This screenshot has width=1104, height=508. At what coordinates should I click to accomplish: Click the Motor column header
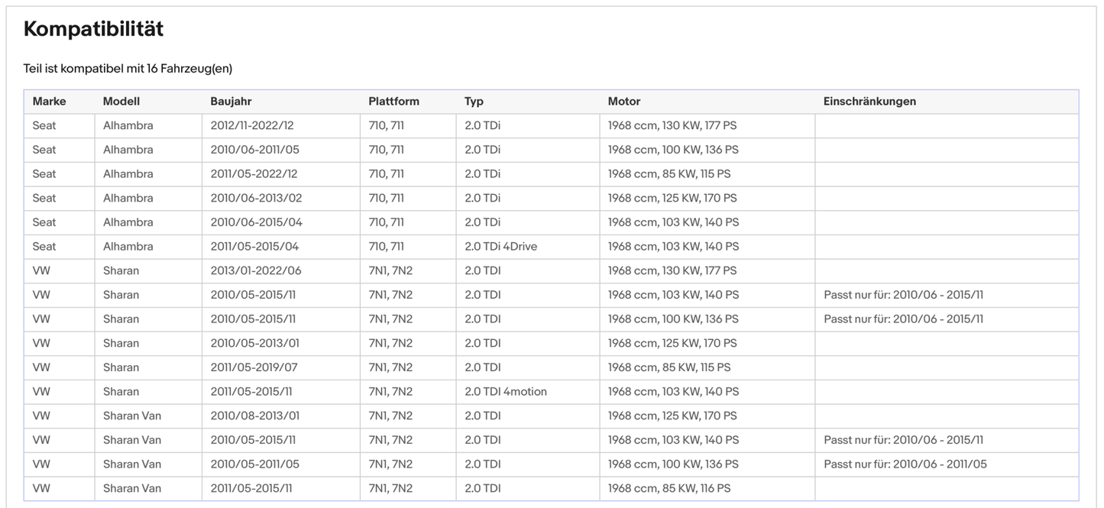coord(623,102)
